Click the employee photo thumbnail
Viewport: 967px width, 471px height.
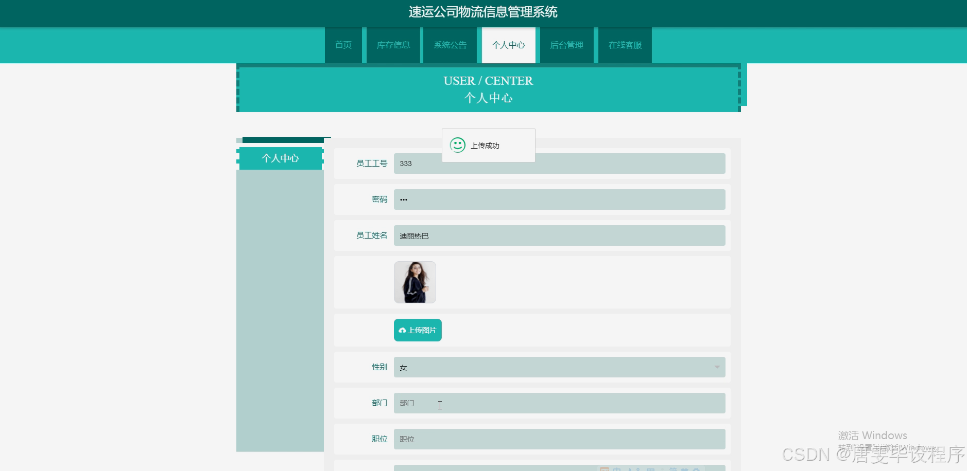415,282
